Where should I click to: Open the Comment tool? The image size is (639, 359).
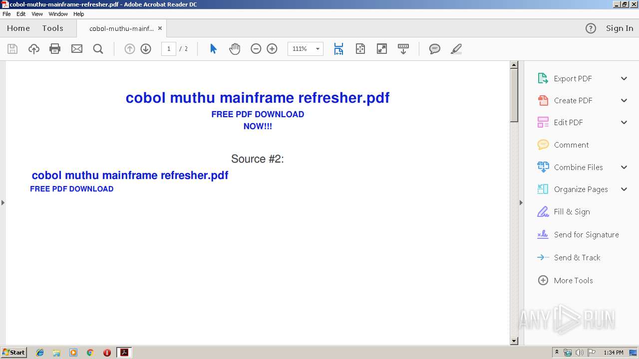571,145
